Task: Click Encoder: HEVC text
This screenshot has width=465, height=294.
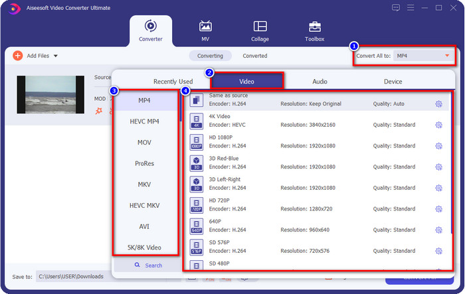Action: point(227,125)
